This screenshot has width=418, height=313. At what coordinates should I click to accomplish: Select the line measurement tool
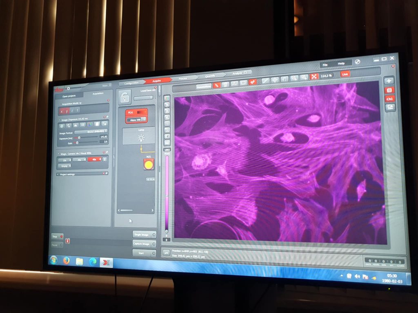tap(265, 81)
